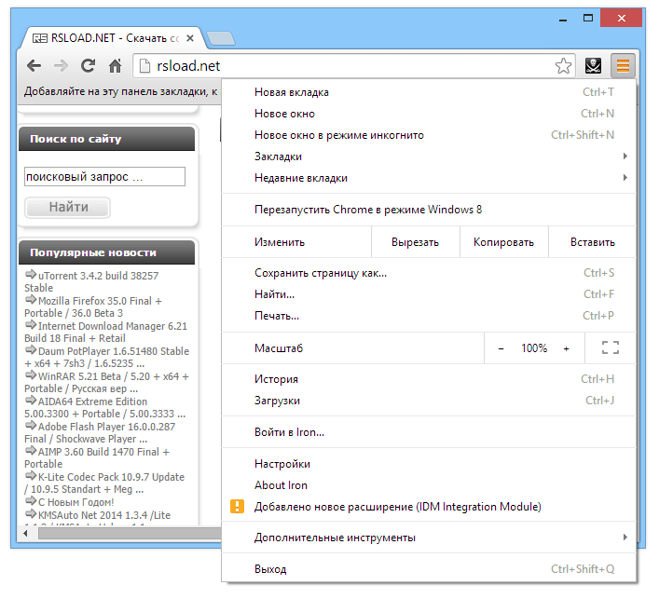This screenshot has width=659, height=599.
Task: Select the Печать... menu item
Action: (429, 316)
